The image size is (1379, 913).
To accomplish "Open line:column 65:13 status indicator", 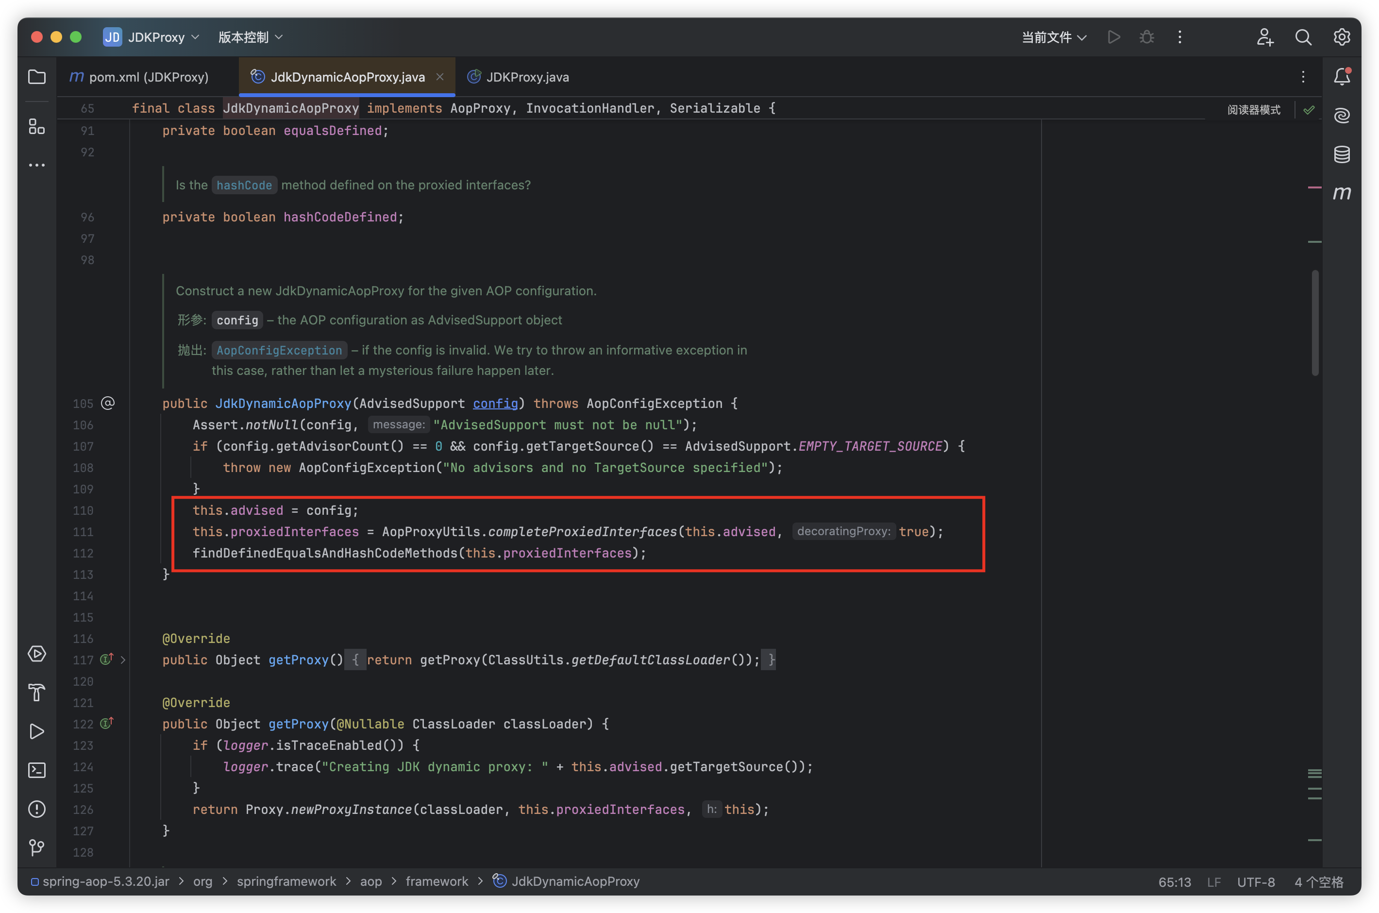I will [x=1174, y=881].
